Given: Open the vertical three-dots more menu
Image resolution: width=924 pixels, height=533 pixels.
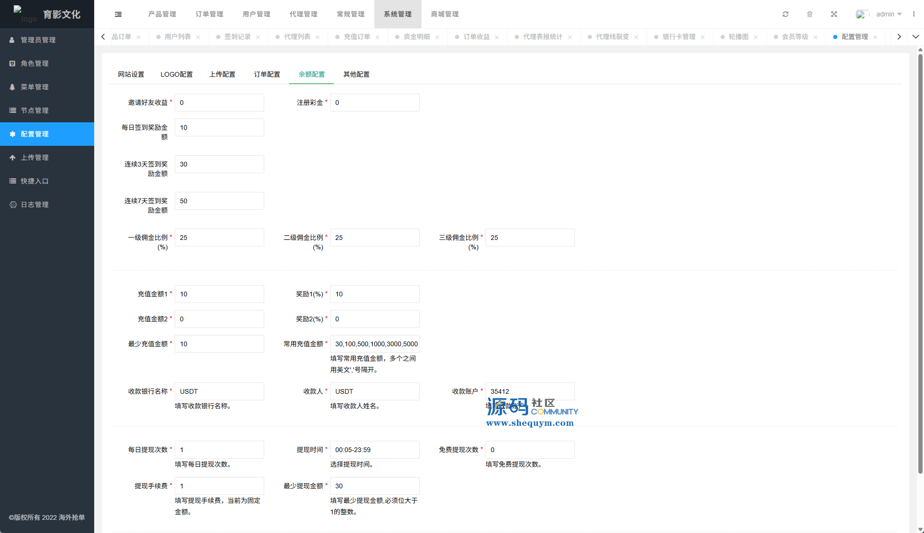Looking at the screenshot, I should [x=914, y=14].
